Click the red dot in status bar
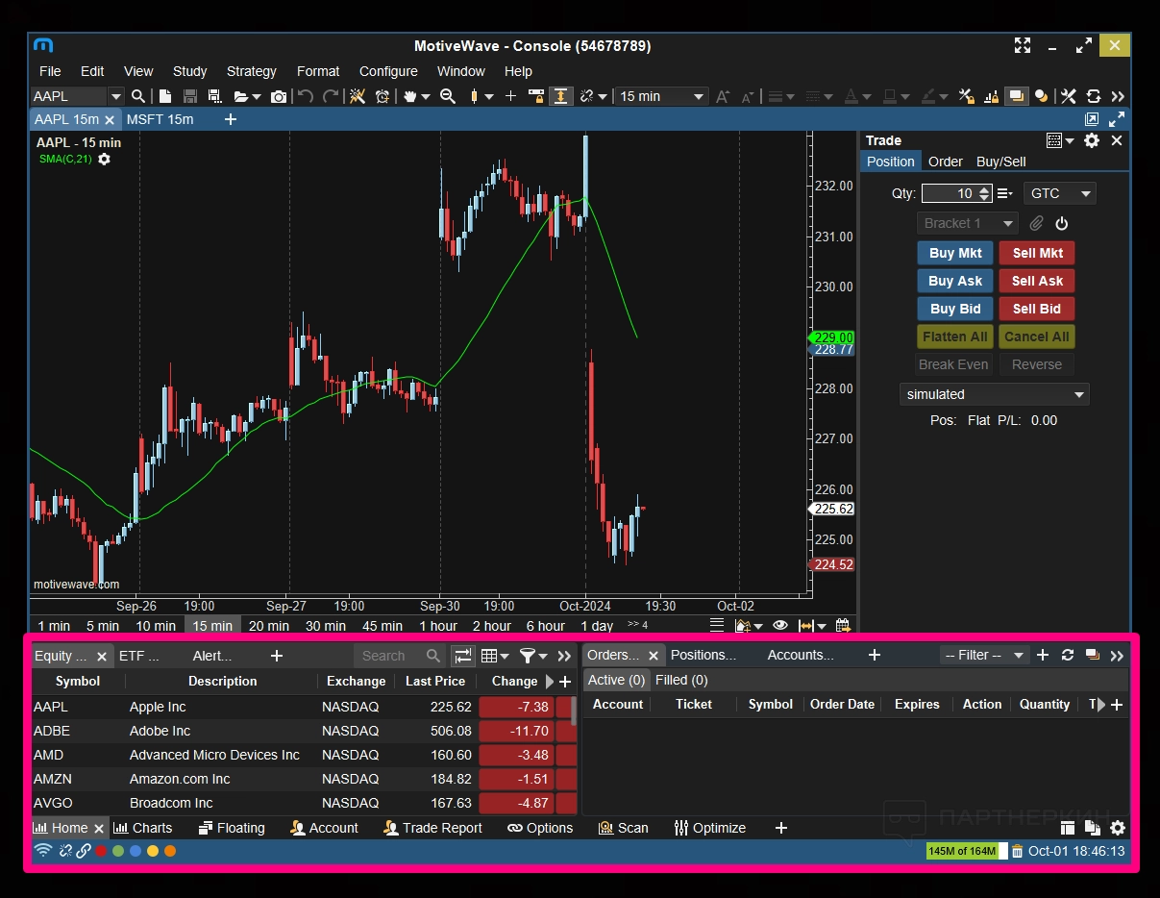 [101, 851]
